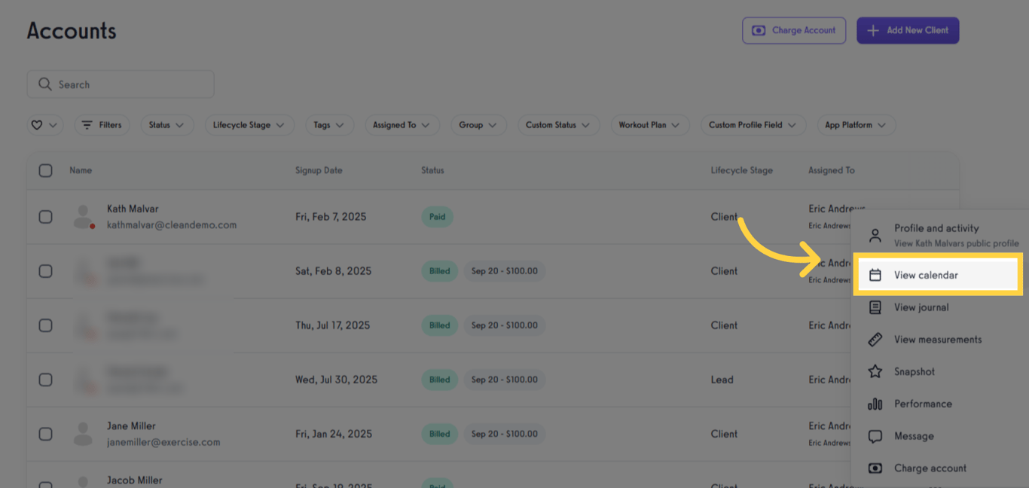Viewport: 1029px width, 488px height.
Task: Click inside the Search input field
Action: click(121, 84)
